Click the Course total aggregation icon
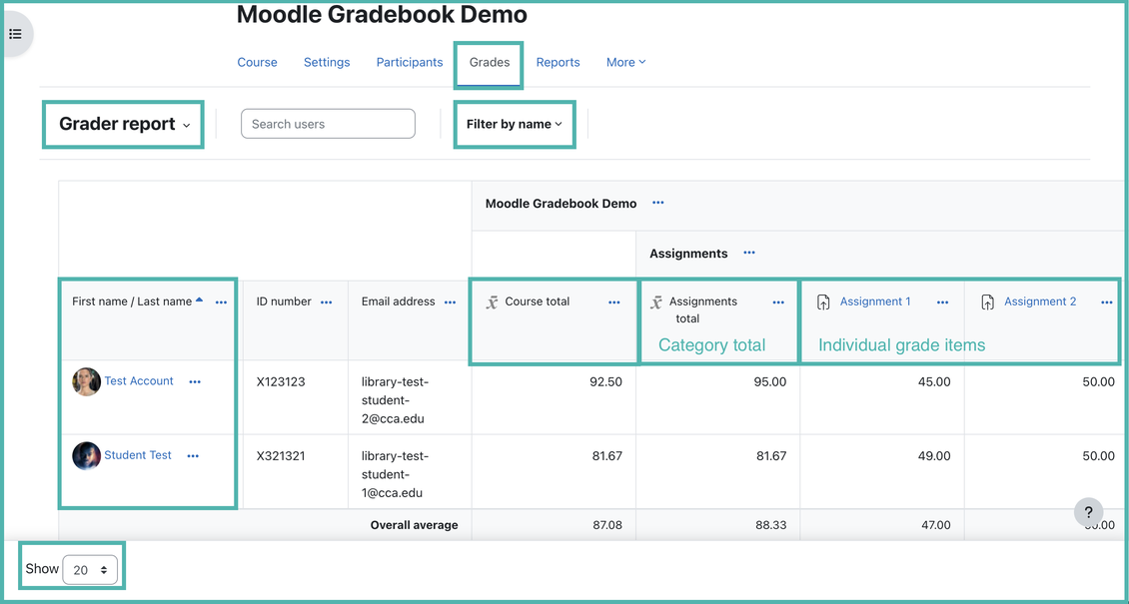 (492, 302)
